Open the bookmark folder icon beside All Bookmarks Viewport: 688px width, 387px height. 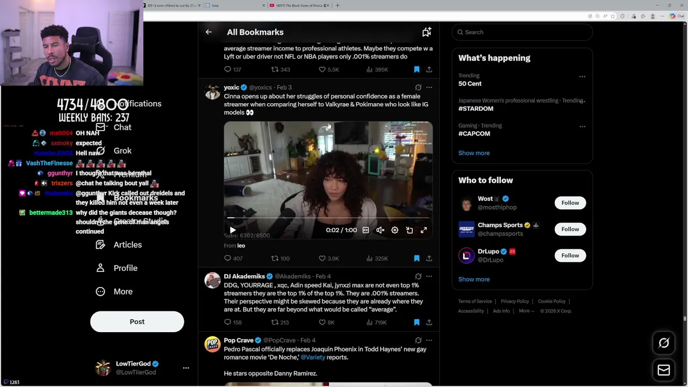[427, 32]
